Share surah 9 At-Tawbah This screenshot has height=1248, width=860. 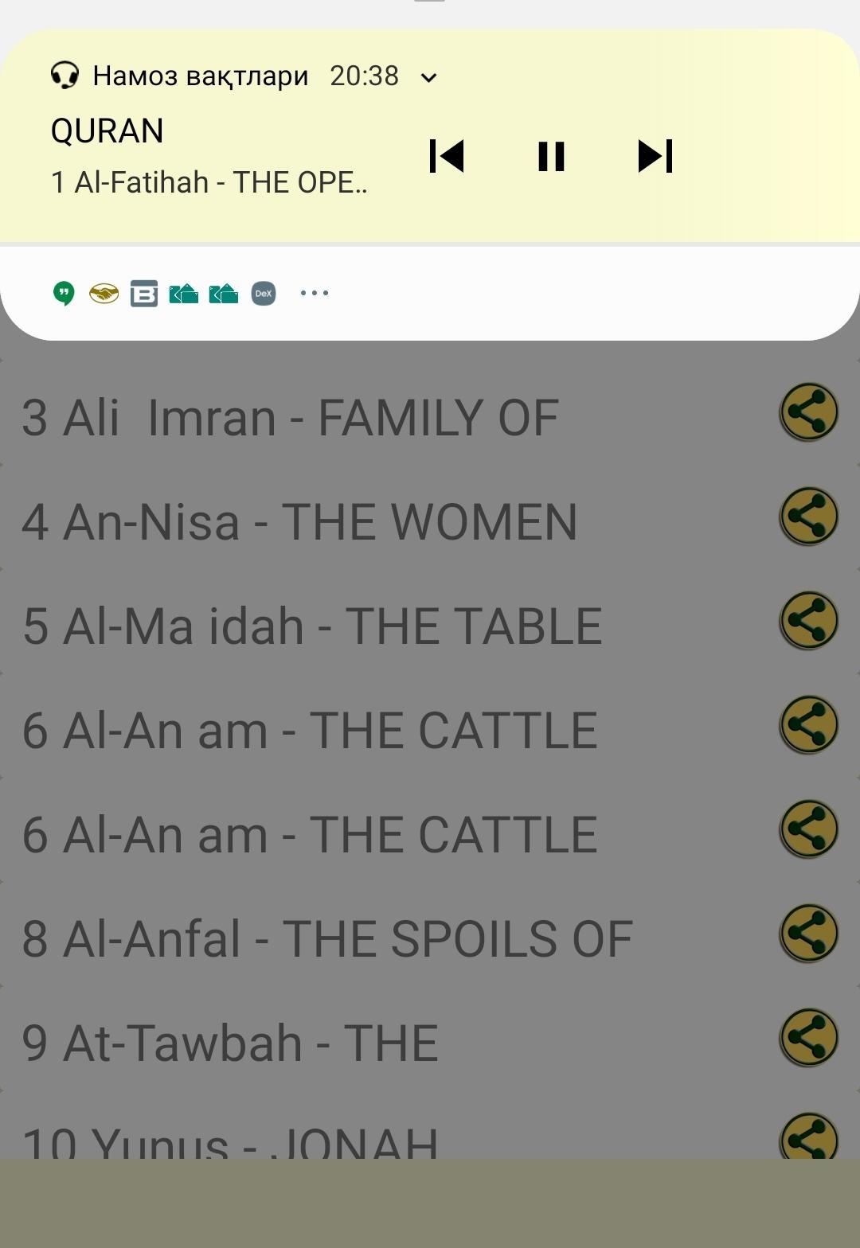[x=808, y=1037]
